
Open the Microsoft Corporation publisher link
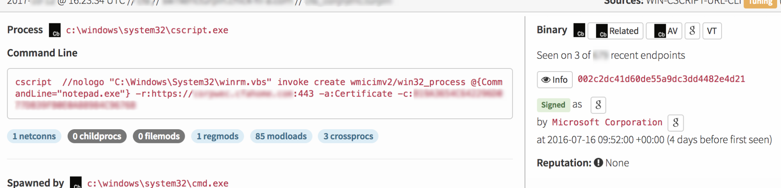(607, 123)
